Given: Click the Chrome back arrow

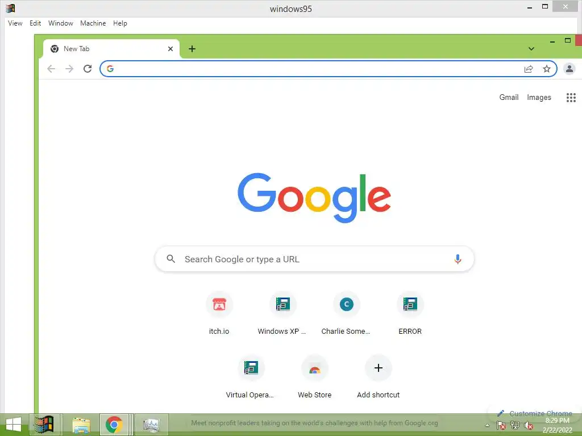Looking at the screenshot, I should [x=51, y=69].
